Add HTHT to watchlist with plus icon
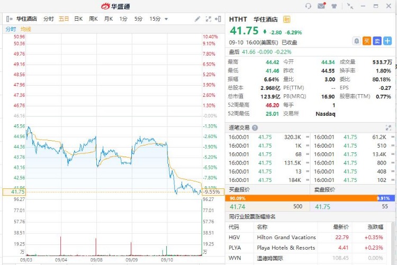The image size is (397, 265). [387, 41]
